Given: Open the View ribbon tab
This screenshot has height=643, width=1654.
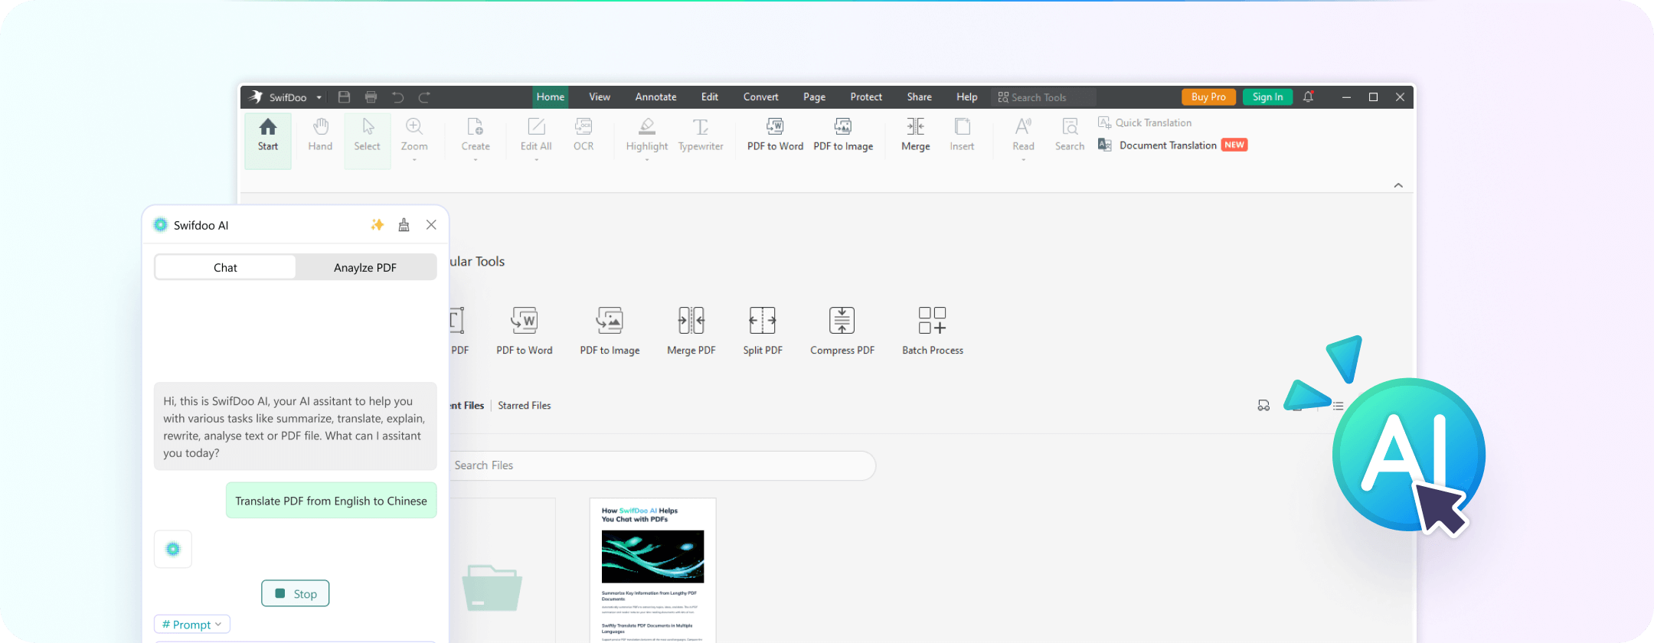Looking at the screenshot, I should [x=600, y=97].
